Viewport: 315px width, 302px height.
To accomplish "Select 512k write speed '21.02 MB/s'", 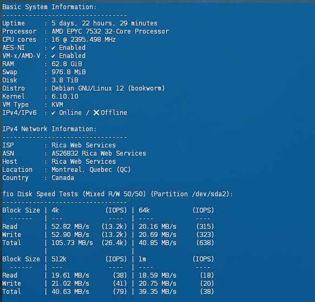I will point(70,284).
